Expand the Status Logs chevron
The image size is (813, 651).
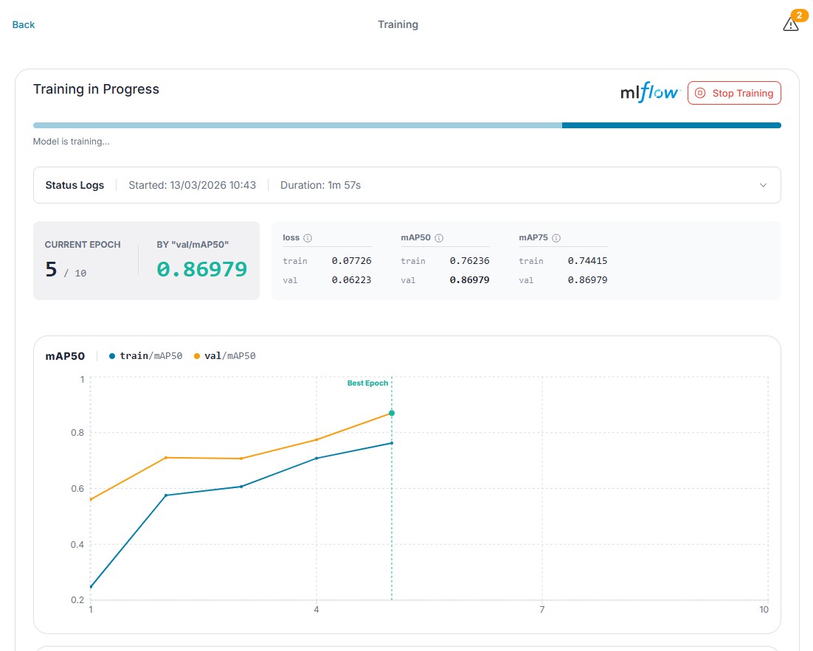[x=763, y=185]
